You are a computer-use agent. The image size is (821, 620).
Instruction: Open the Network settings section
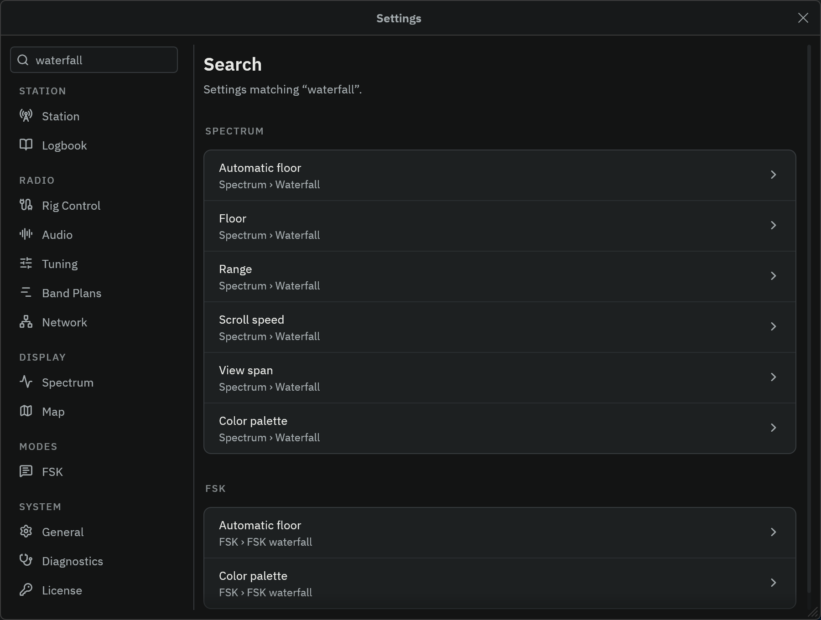click(x=94, y=322)
